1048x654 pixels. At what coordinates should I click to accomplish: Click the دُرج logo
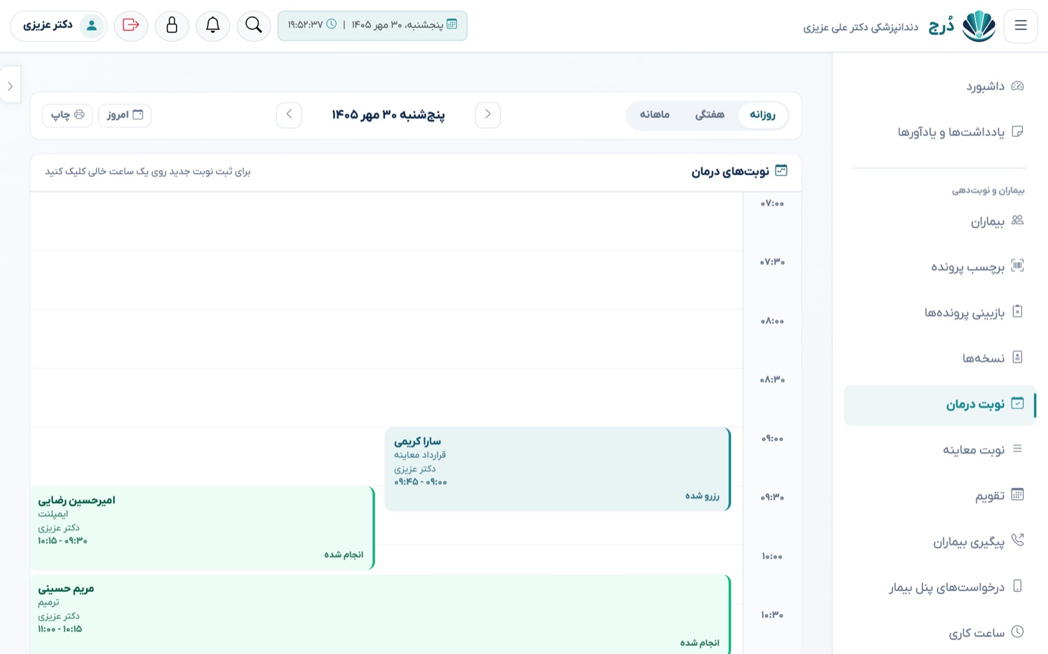[x=963, y=27]
